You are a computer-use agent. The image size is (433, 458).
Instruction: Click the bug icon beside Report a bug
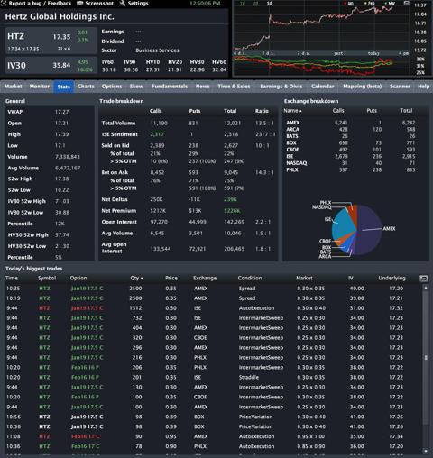4,4
